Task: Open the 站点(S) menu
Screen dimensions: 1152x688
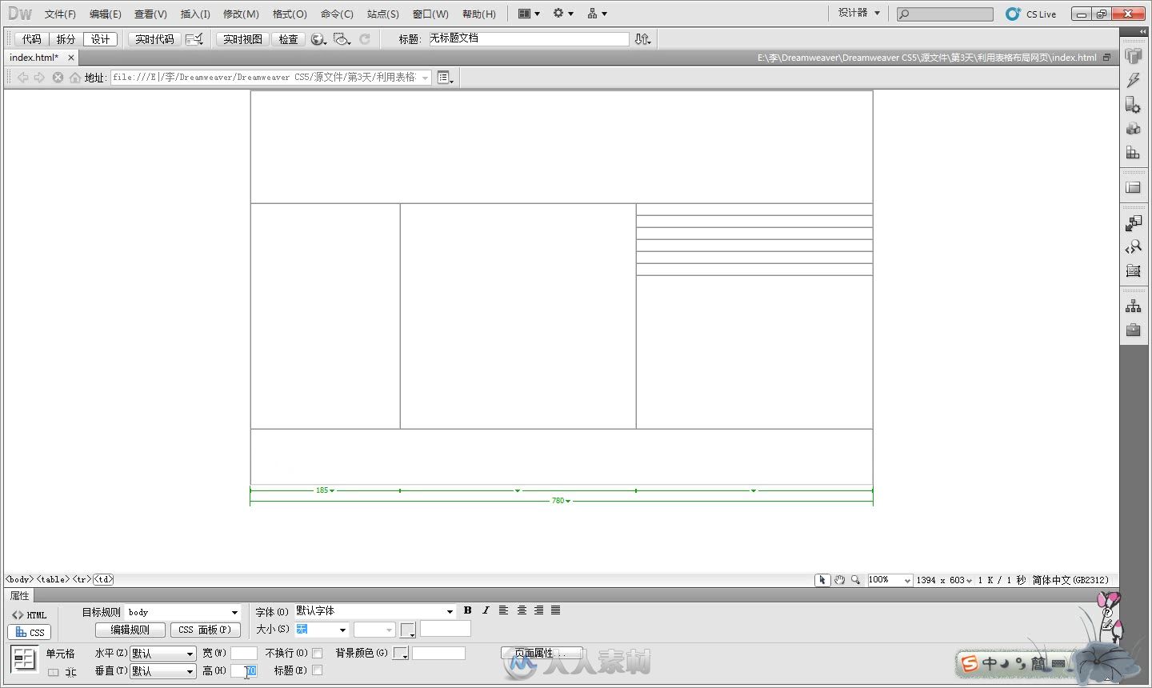Action: 383,14
